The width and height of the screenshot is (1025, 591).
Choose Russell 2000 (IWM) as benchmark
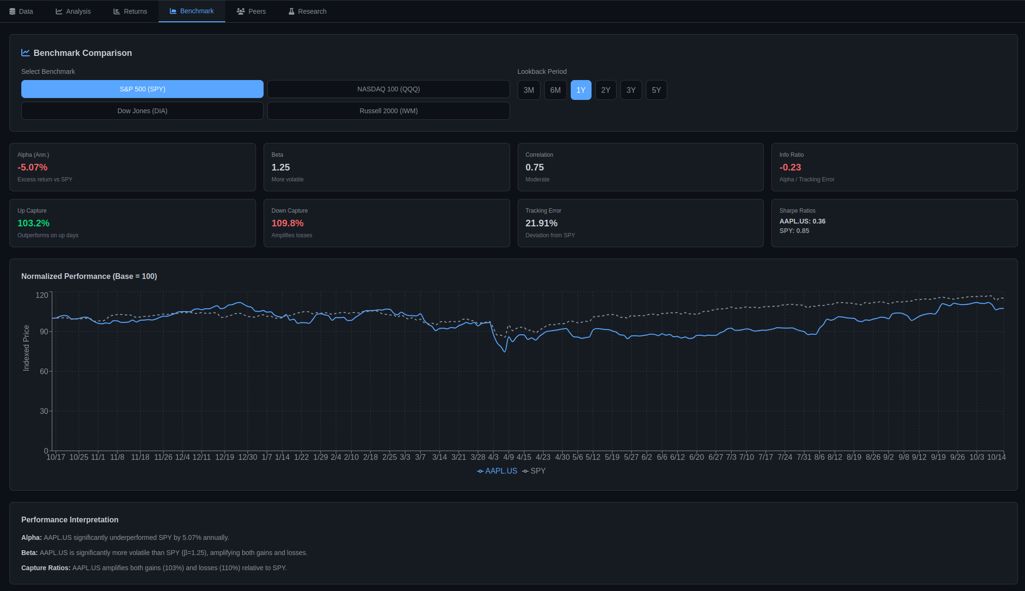point(388,110)
